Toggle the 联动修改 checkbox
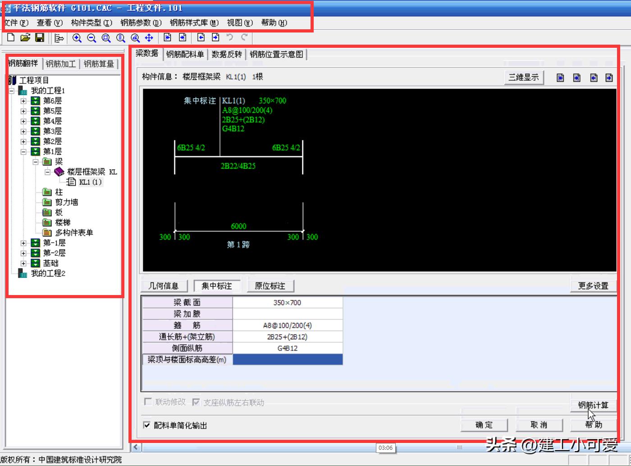631x466 pixels. (x=148, y=402)
